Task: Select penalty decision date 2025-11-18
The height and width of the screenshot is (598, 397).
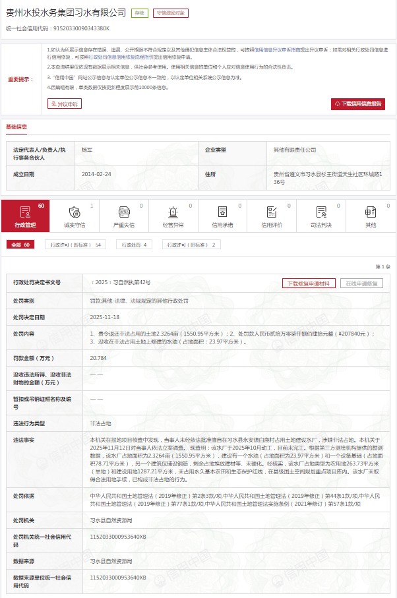Action: coord(104,317)
